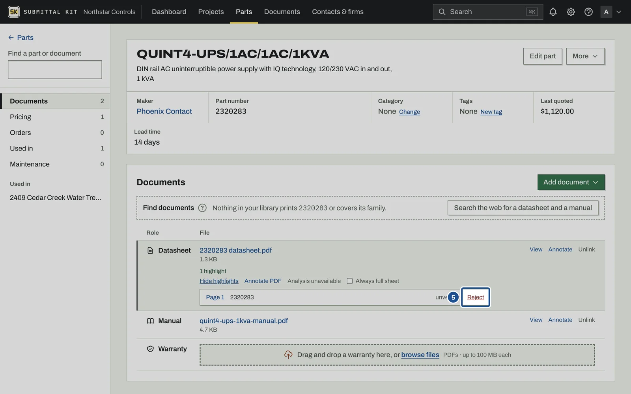
Task: Open Contacts & firms tab
Action: coord(338,12)
